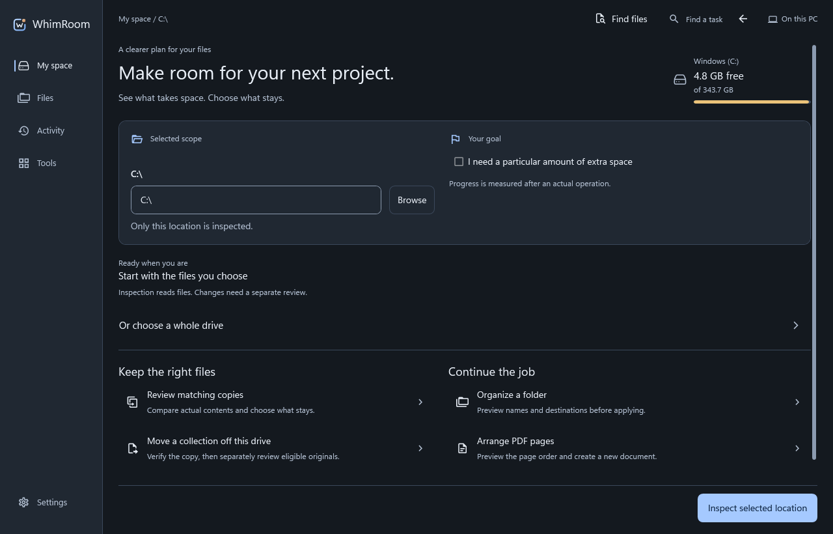Click the 'Review matching copies' title
The width and height of the screenshot is (833, 534).
click(195, 395)
